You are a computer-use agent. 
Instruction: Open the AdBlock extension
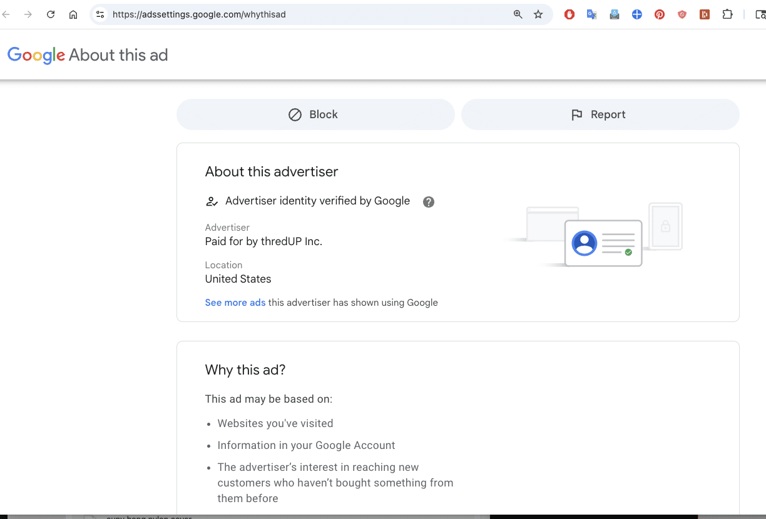pyautogui.click(x=569, y=14)
